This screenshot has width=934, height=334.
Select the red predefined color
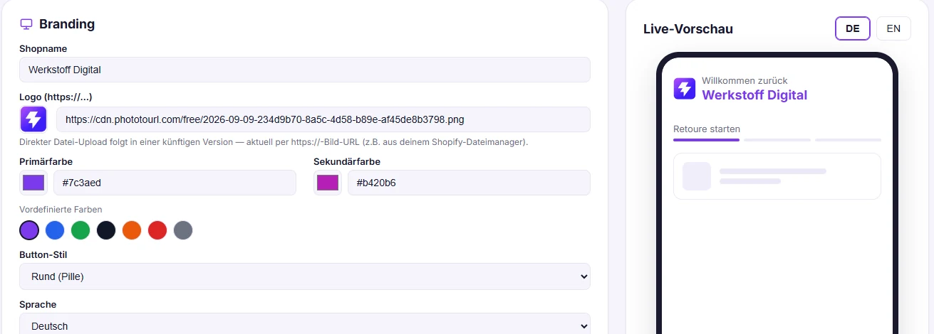(x=157, y=230)
